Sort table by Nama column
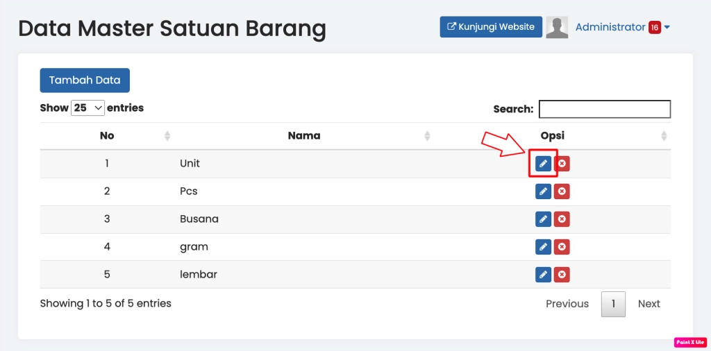711x351 pixels. 304,136
